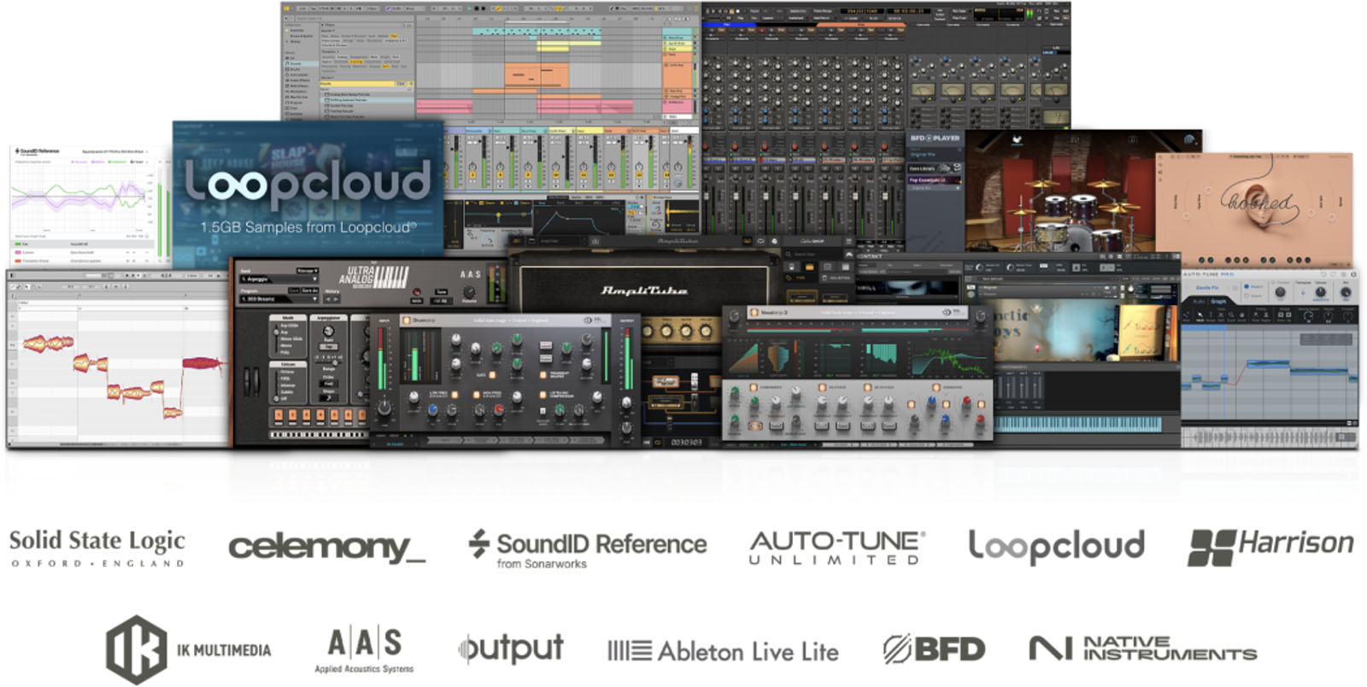Click the Harrison logo icon
1367x687 pixels.
[x=1211, y=548]
